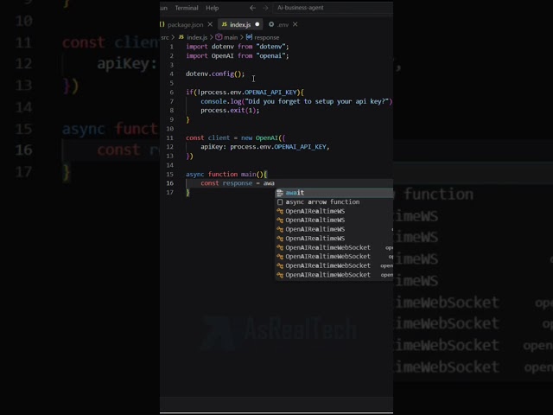Click the gear icon on .env tab
Viewport: 553px width, 415px height.
point(271,24)
